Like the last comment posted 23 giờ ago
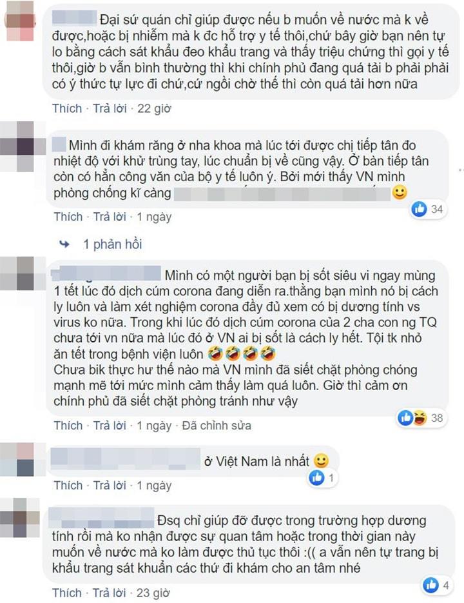464x603 pixels. click(67, 593)
